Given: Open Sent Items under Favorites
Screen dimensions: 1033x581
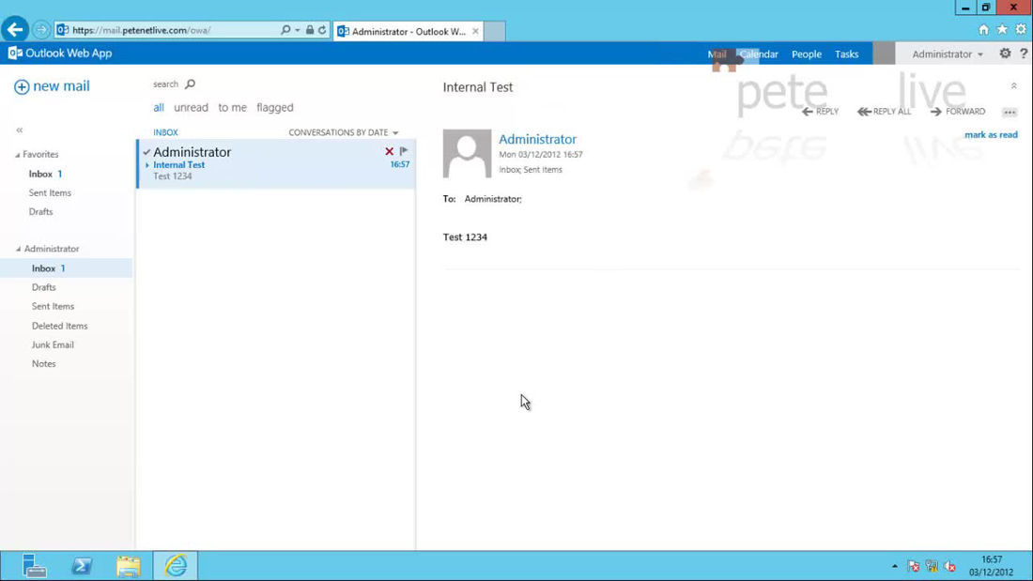Looking at the screenshot, I should tap(50, 193).
